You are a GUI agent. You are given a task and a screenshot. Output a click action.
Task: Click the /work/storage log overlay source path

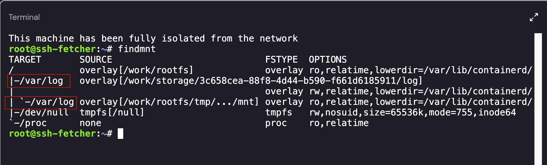pyautogui.click(x=251, y=81)
